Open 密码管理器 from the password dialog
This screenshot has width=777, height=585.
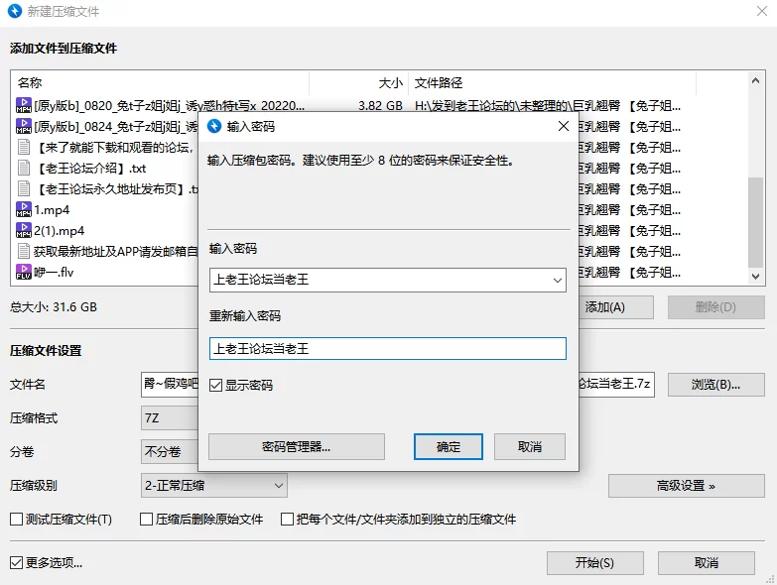click(296, 447)
